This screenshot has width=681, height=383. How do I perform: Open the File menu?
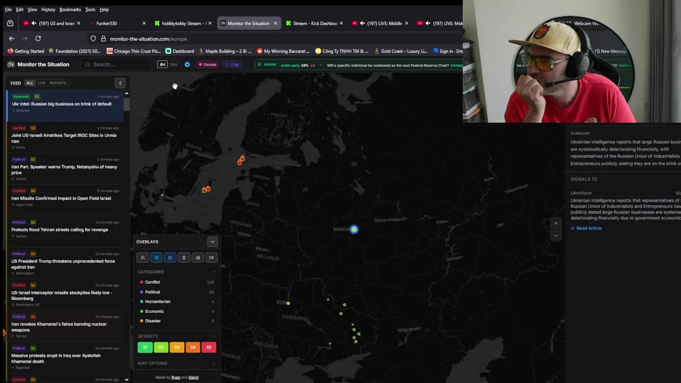click(9, 10)
